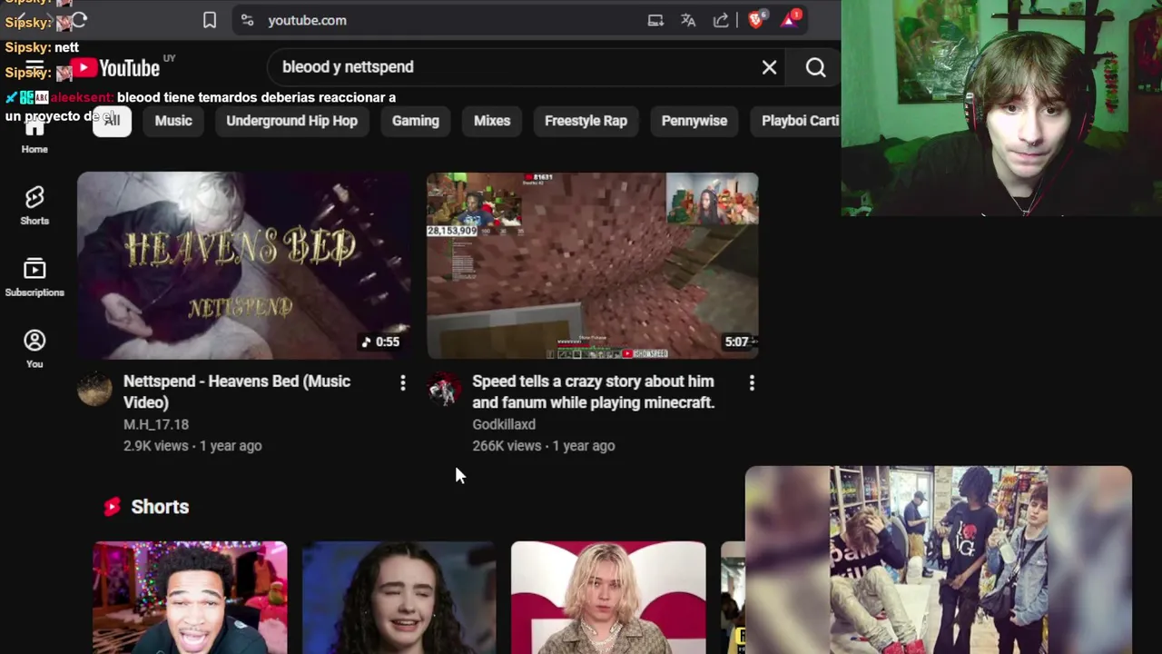1162x654 pixels.
Task: Click the share page icon
Action: (721, 20)
